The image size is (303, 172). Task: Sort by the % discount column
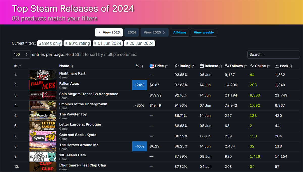click(140, 66)
